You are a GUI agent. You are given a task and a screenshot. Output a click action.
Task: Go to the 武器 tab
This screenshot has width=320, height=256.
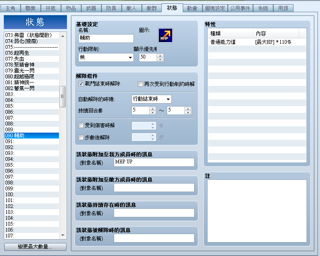[91, 8]
